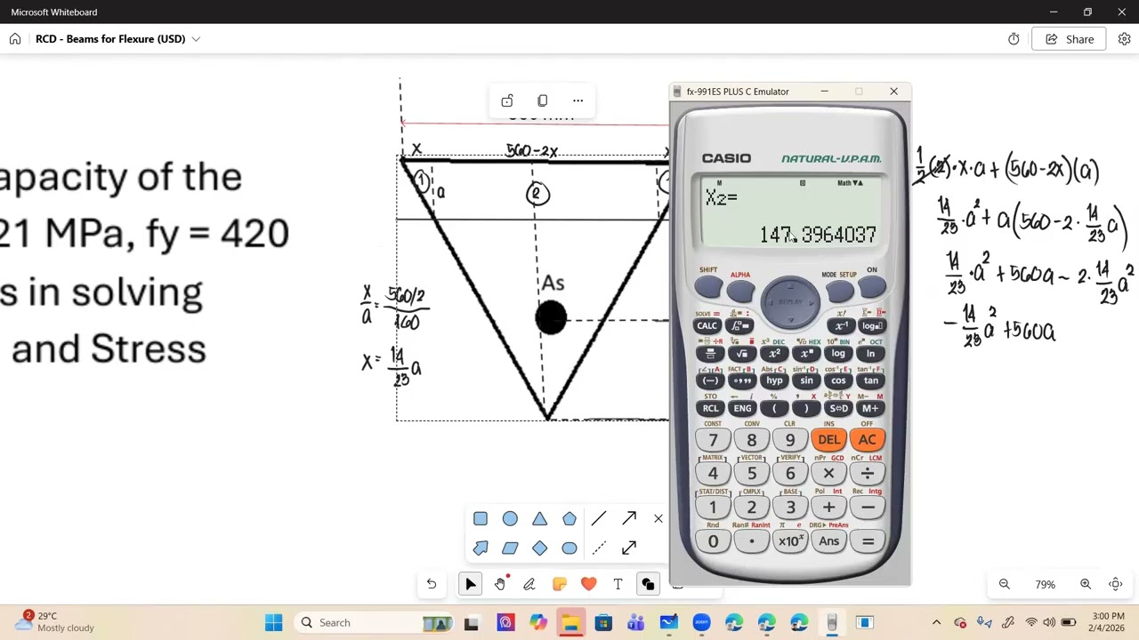Insert a triangle shape
Screen dimensions: 1139x640
coord(540,518)
